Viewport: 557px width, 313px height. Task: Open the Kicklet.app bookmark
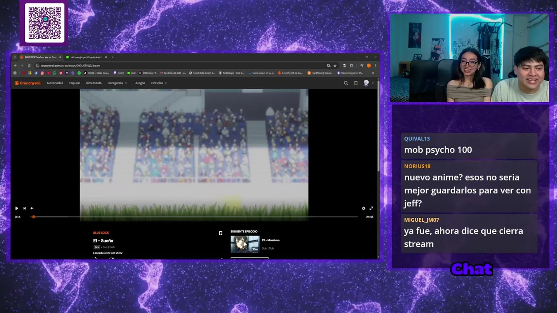[232, 73]
